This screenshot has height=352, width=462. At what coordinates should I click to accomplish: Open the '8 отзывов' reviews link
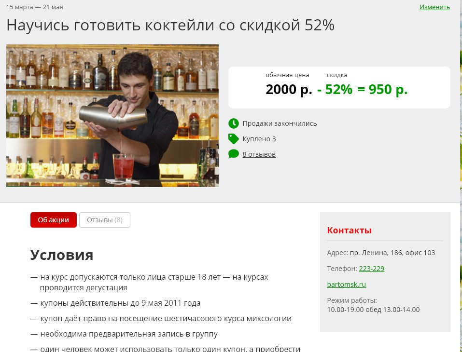[x=259, y=154]
